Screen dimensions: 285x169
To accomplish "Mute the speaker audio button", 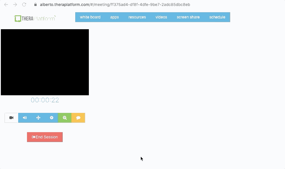I will click(25, 118).
